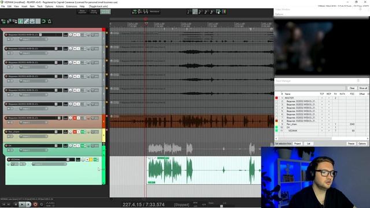Click the red Record button in the transport
Screen dimensions: 370x208
pos(35,205)
